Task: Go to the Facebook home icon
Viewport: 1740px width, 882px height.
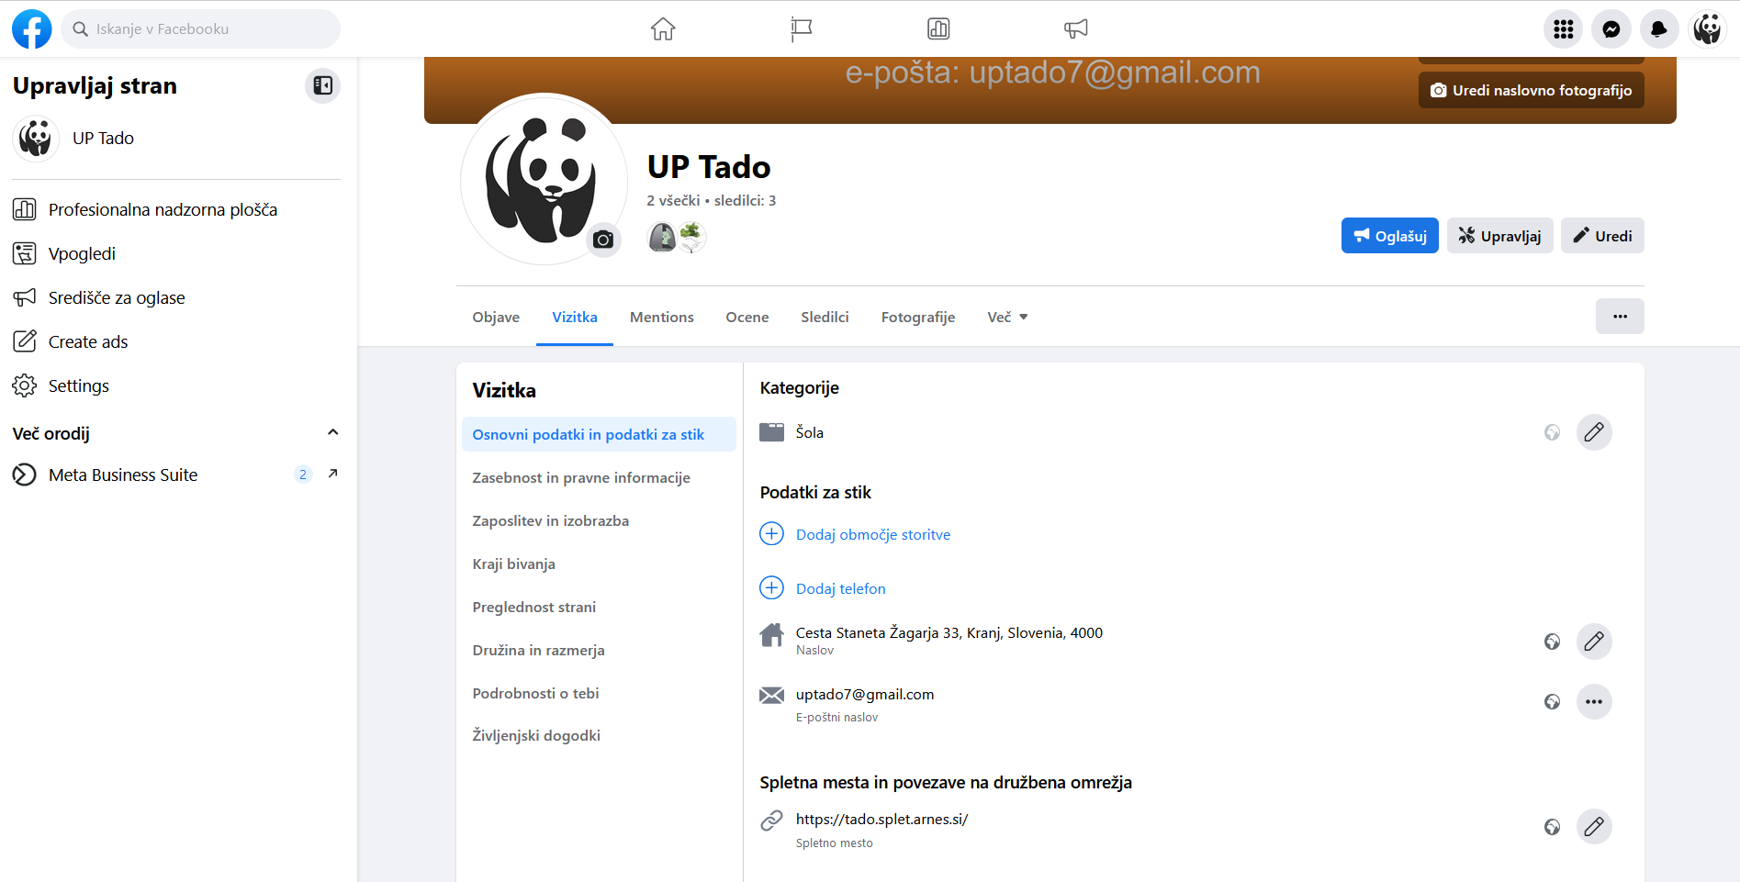Action: (663, 29)
